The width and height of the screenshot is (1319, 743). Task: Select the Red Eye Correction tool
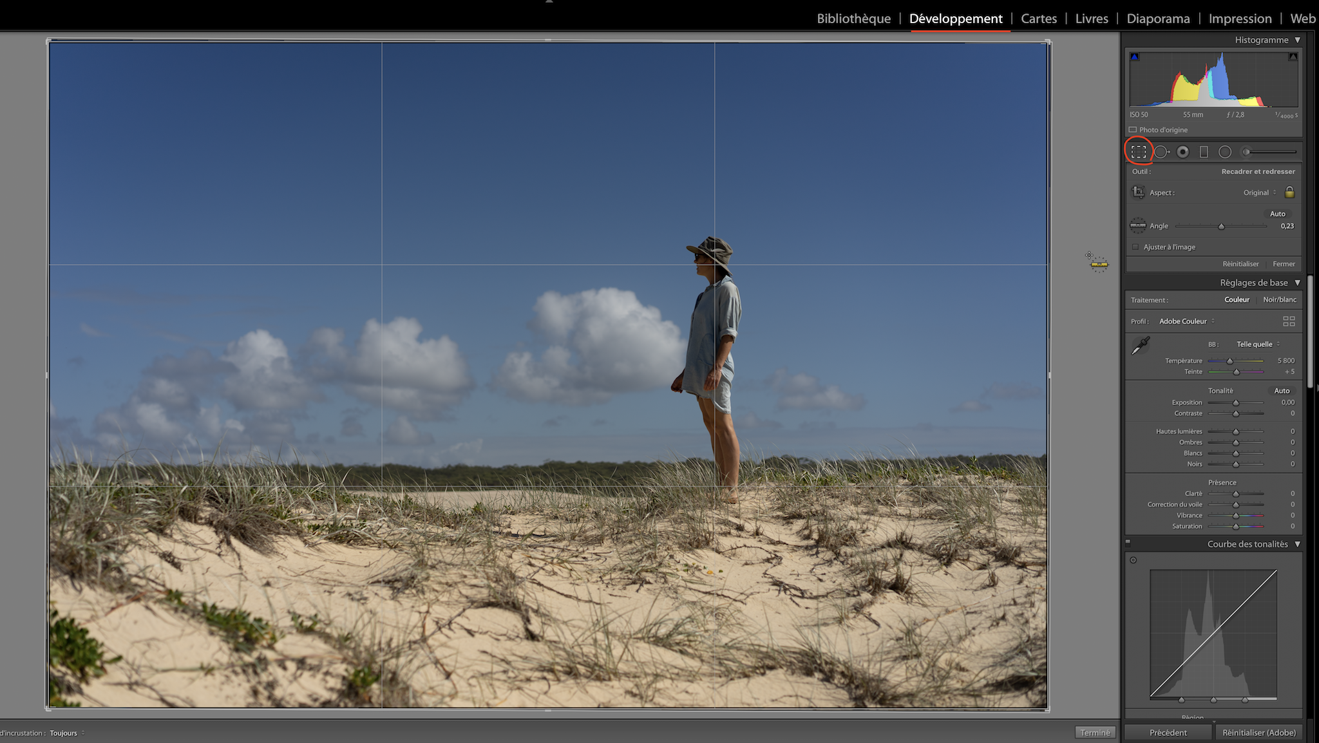[1182, 152]
